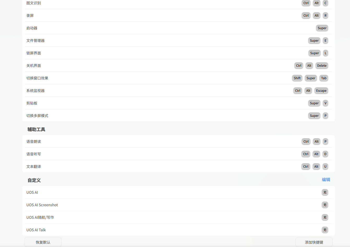Click the 无 shortcut for UOS AI随航/写作
This screenshot has height=247, width=350.
325,217
